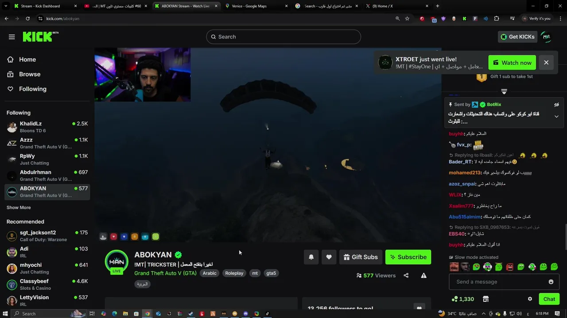This screenshot has width=567, height=318.
Task: Click the browser back arrow
Action: point(6,19)
